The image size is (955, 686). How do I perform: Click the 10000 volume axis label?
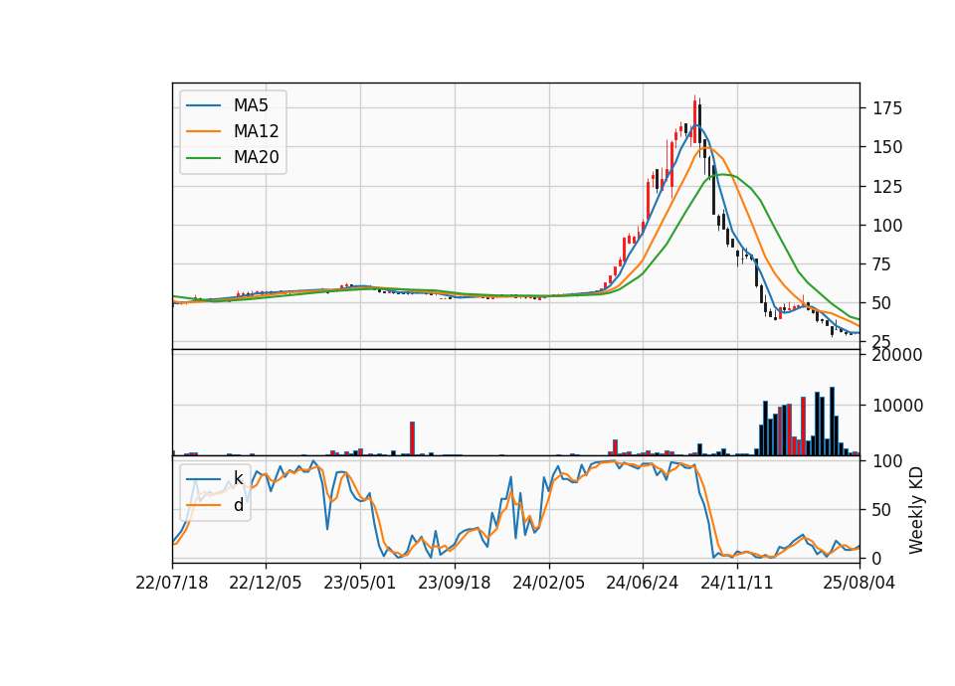click(897, 406)
